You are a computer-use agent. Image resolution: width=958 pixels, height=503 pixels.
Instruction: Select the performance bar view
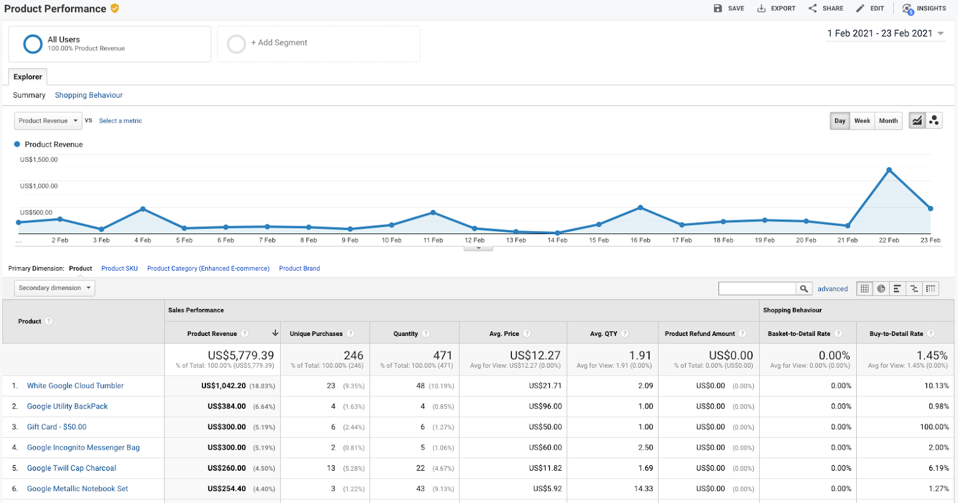pyautogui.click(x=898, y=289)
